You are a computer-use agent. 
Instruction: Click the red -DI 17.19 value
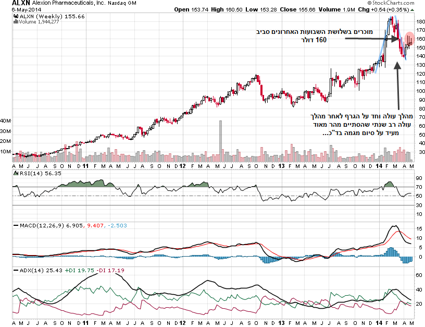[x=110, y=271]
